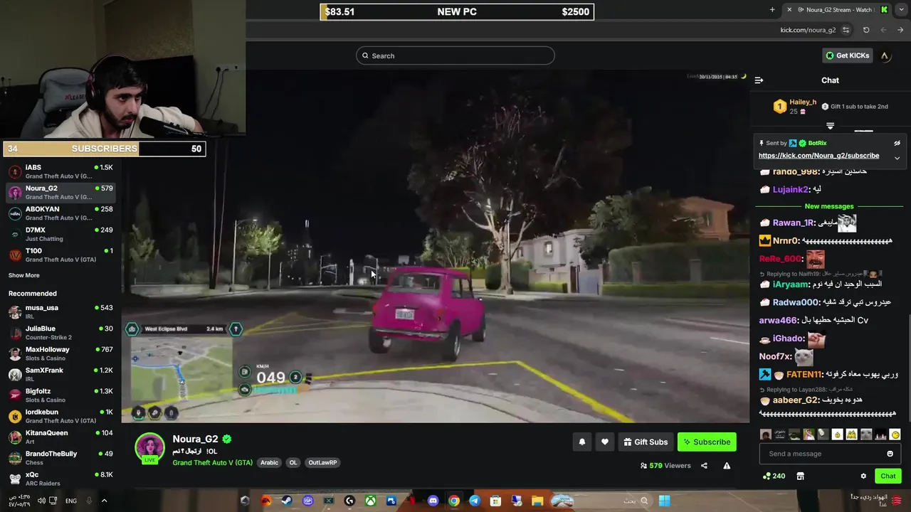Viewport: 911px width, 512px height.
Task: Click the Kick search box
Action: coord(455,55)
